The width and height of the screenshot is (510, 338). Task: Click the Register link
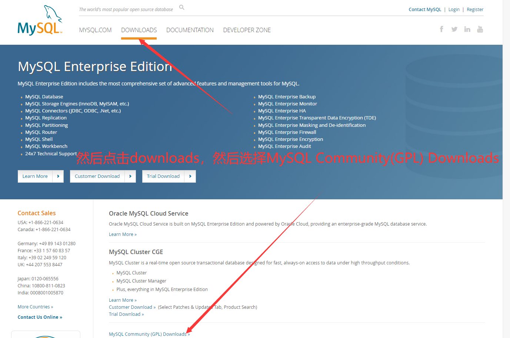point(475,10)
